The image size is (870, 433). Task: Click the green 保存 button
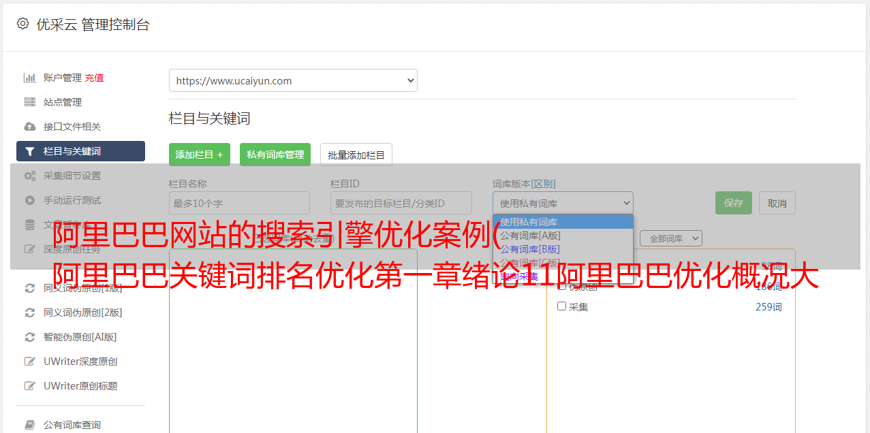(734, 203)
